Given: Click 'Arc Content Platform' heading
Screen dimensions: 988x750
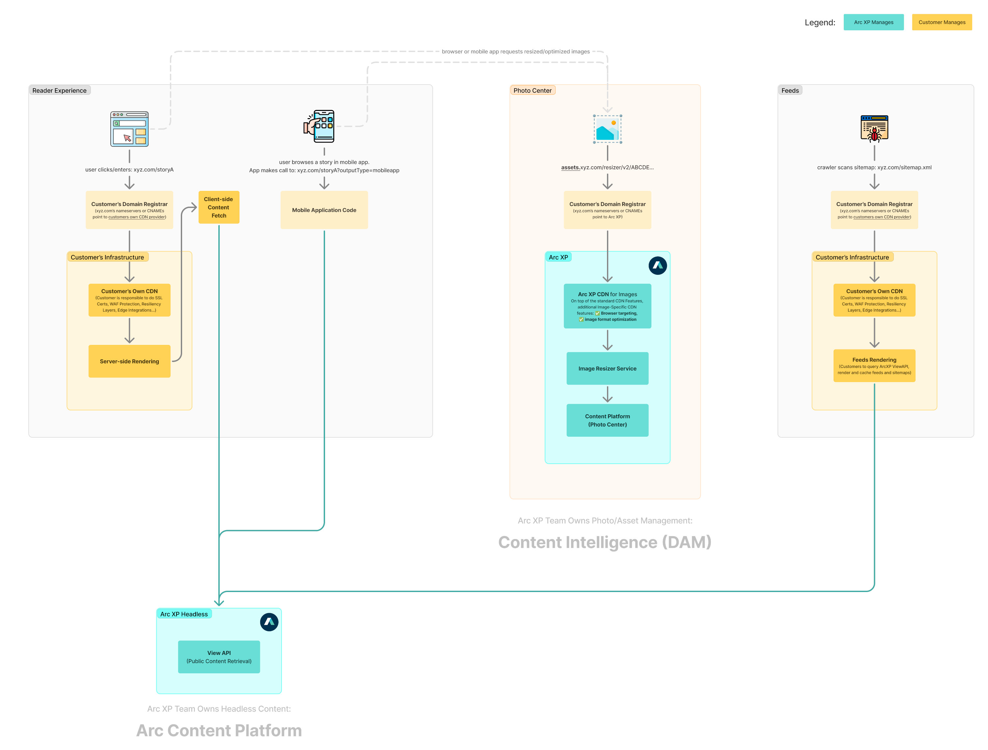Looking at the screenshot, I should pos(219,731).
